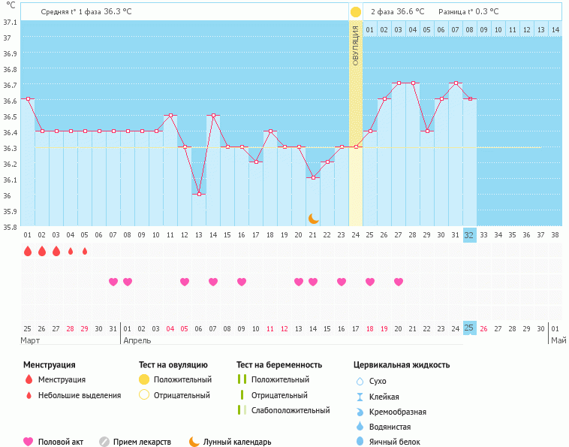Select the yellow 'Положительный' ovulation test swatch
Image resolution: width=569 pixels, height=447 pixels.
[x=144, y=379]
